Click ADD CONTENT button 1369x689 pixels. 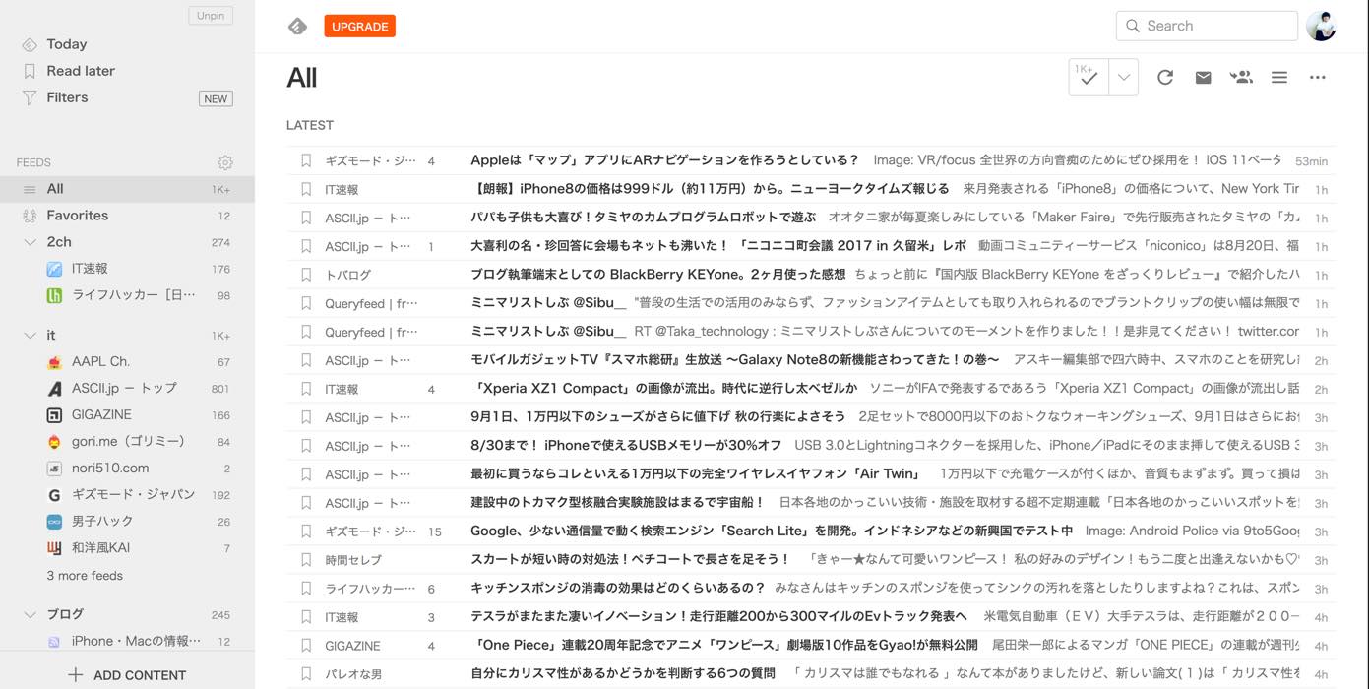tap(127, 675)
